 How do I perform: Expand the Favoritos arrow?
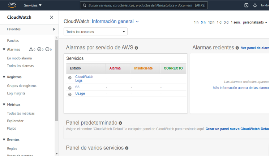pyautogui.click(x=54, y=29)
